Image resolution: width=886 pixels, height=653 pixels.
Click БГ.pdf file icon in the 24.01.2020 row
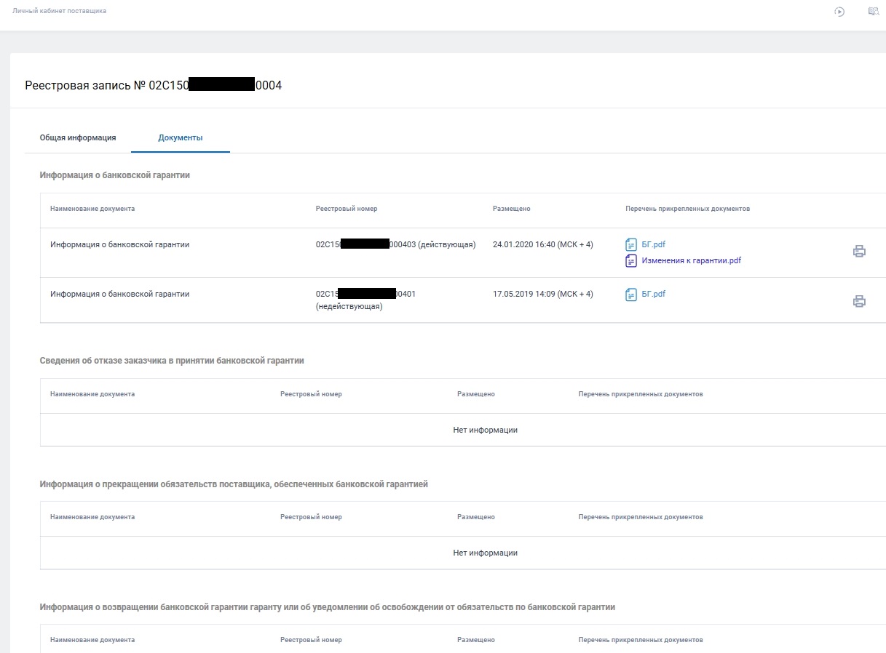(631, 245)
